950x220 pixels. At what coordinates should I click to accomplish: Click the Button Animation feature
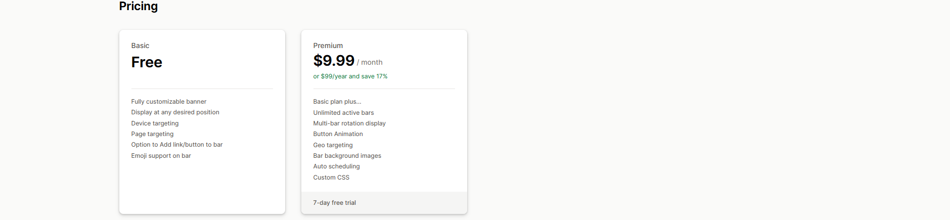click(x=338, y=134)
